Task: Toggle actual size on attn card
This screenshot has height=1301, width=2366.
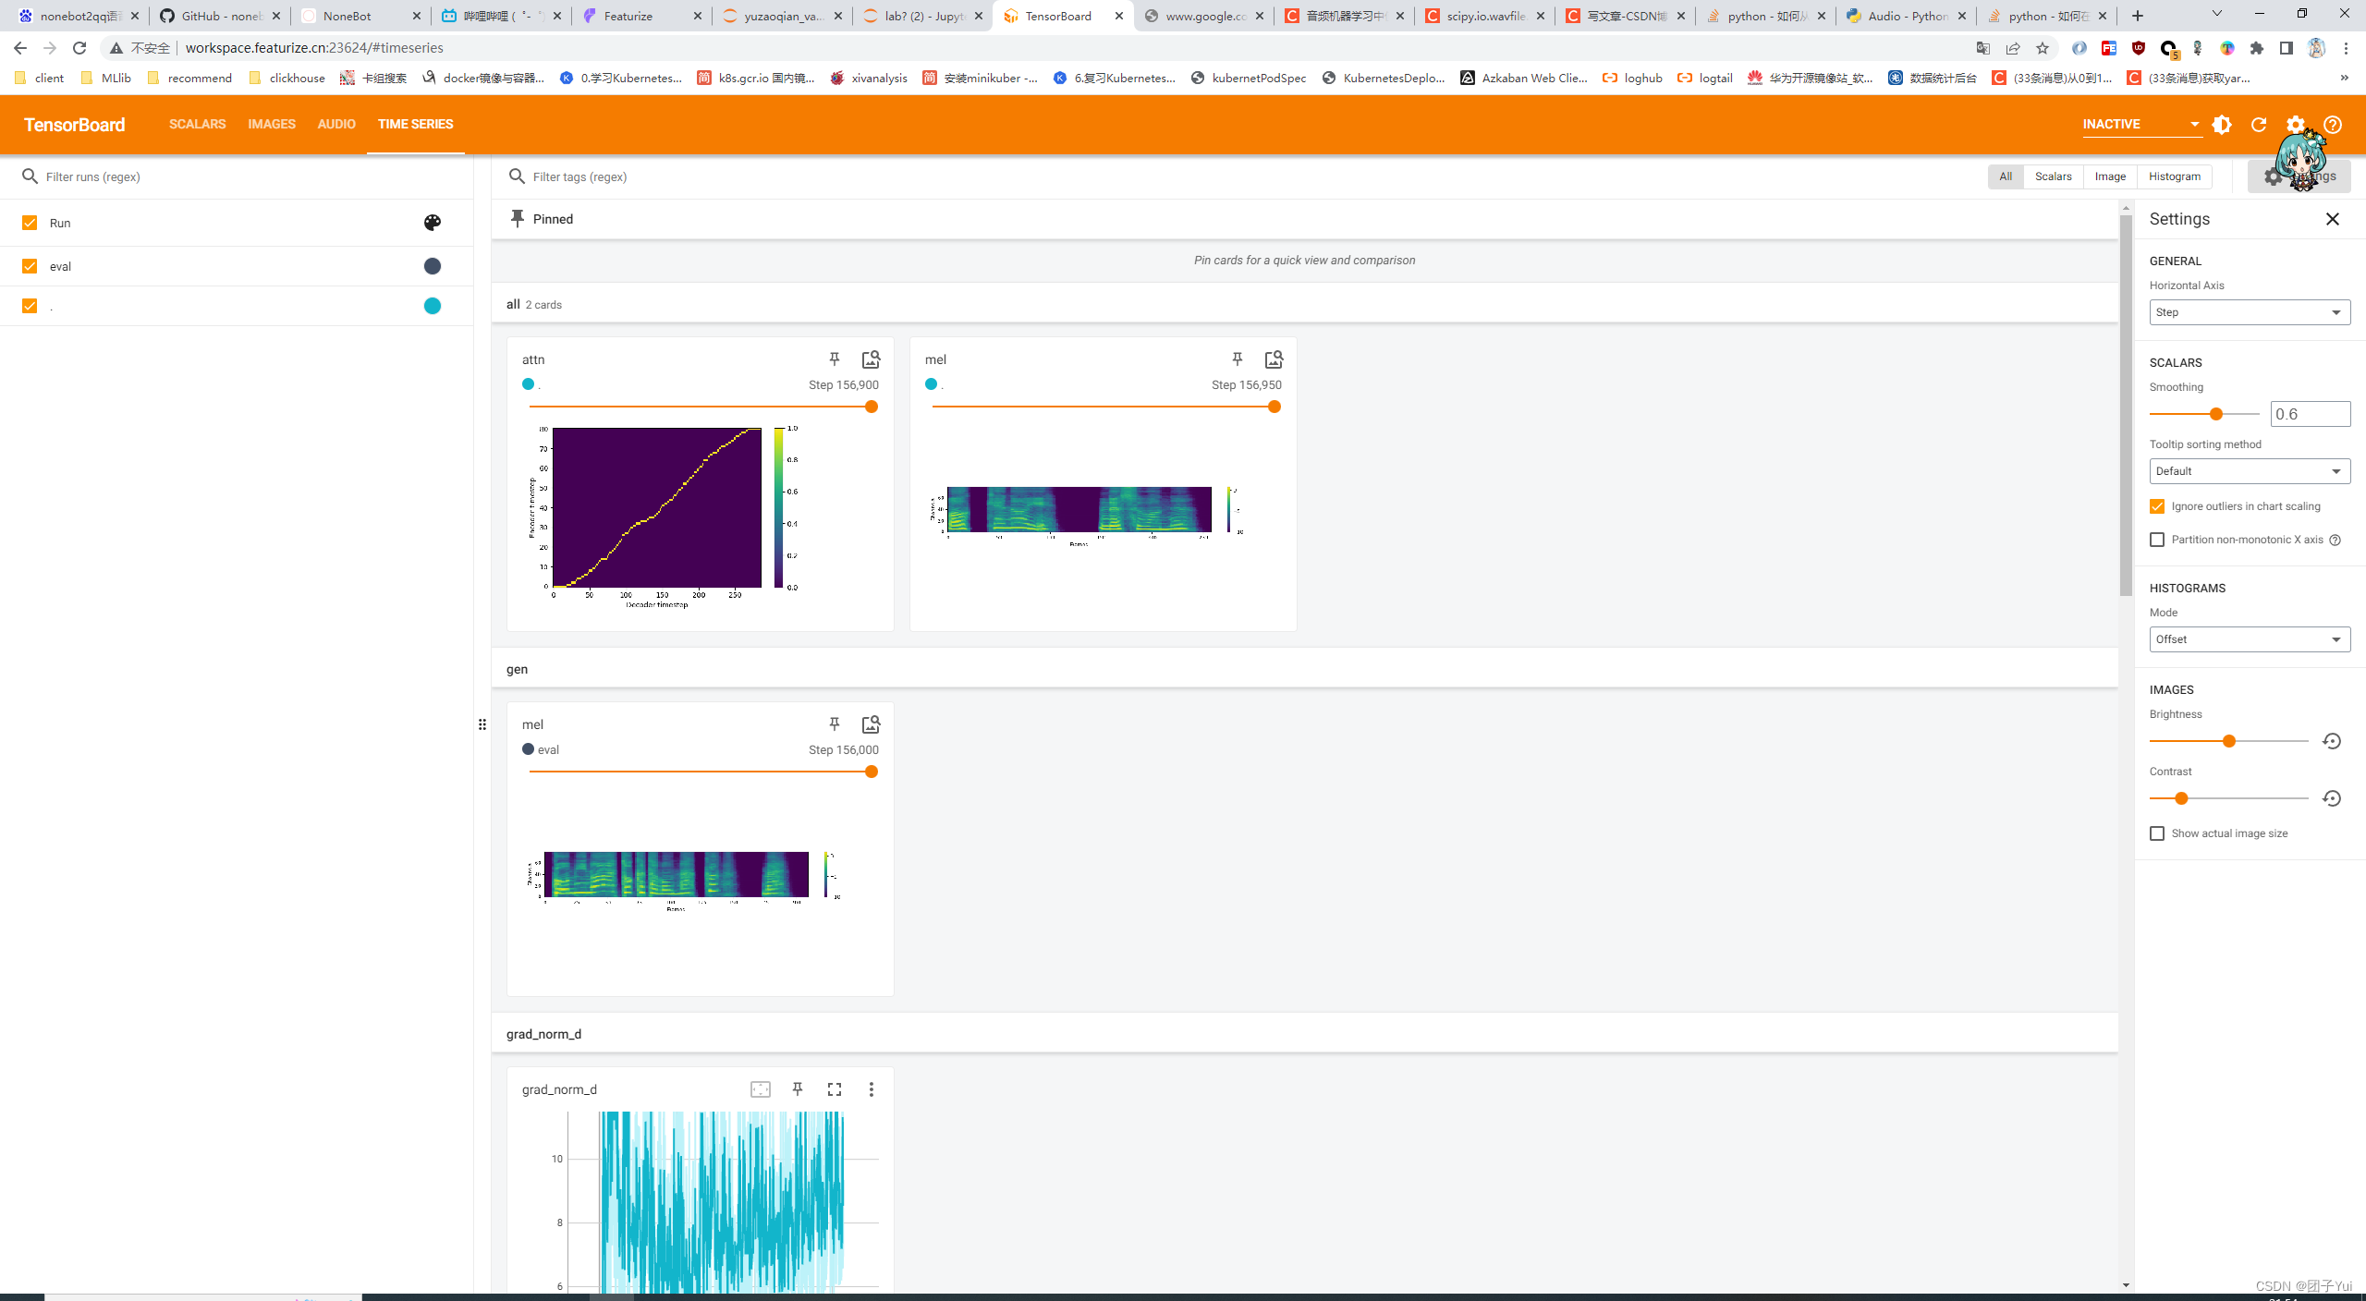Action: (x=871, y=359)
